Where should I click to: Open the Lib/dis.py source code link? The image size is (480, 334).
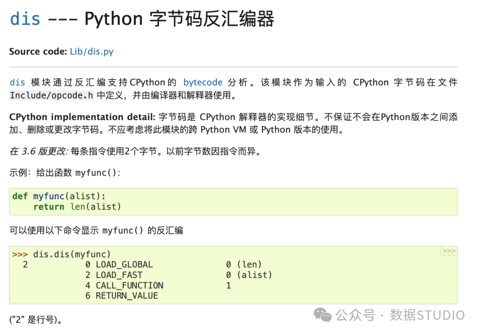[92, 52]
